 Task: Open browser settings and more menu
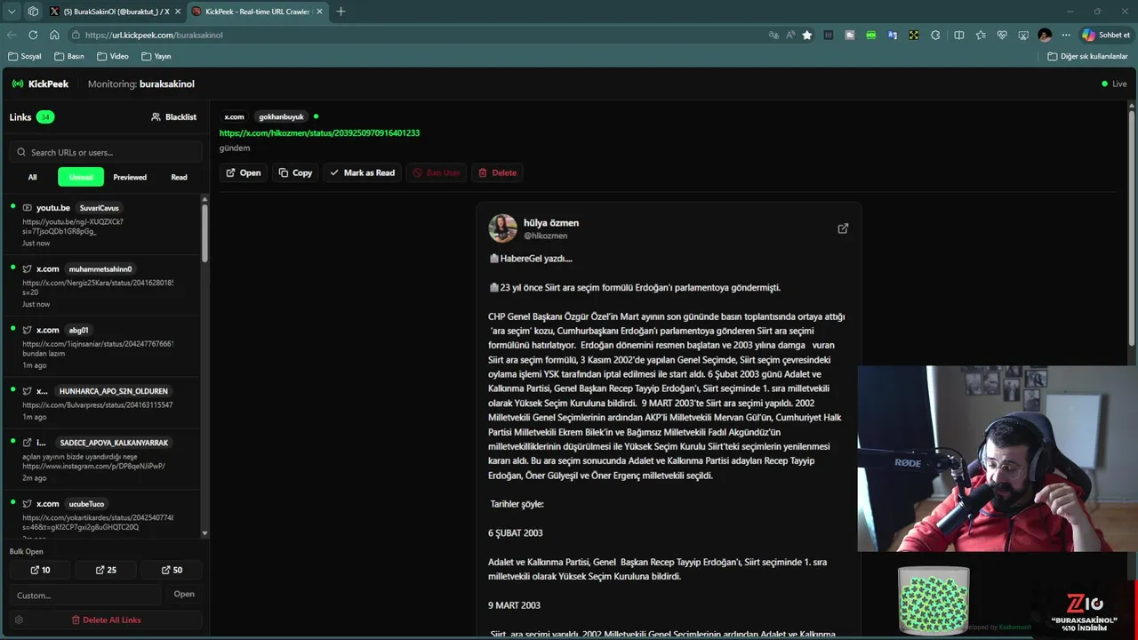tap(1066, 35)
